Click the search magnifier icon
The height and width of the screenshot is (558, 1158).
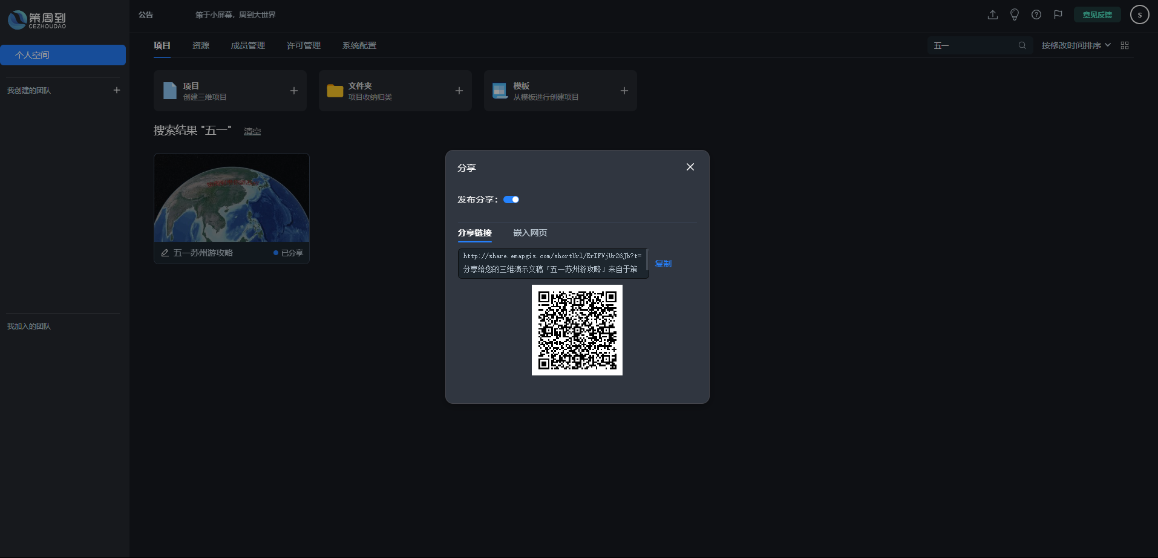(1022, 45)
